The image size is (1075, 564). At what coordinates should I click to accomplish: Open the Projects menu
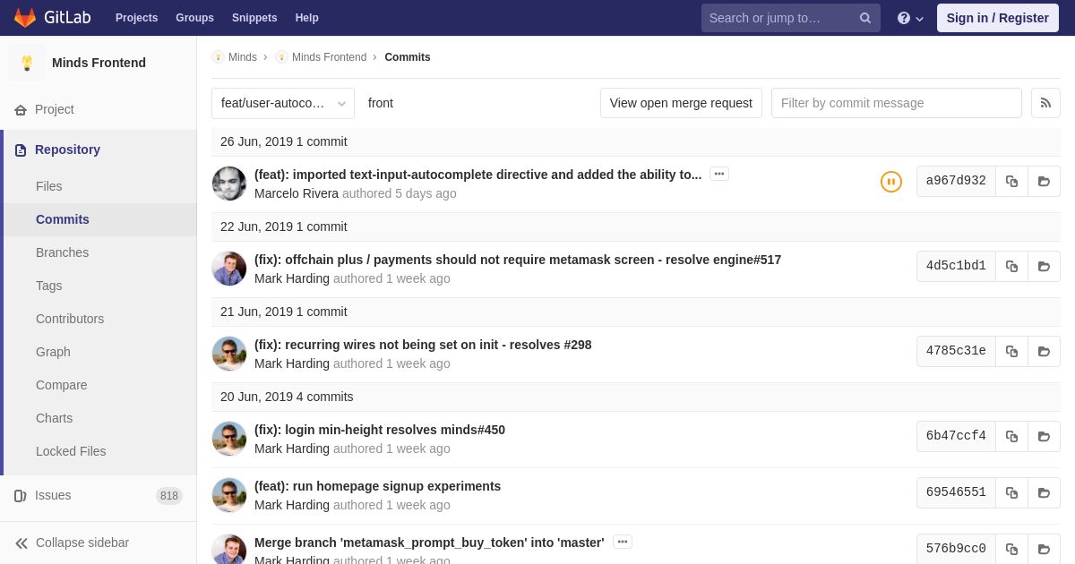click(136, 18)
